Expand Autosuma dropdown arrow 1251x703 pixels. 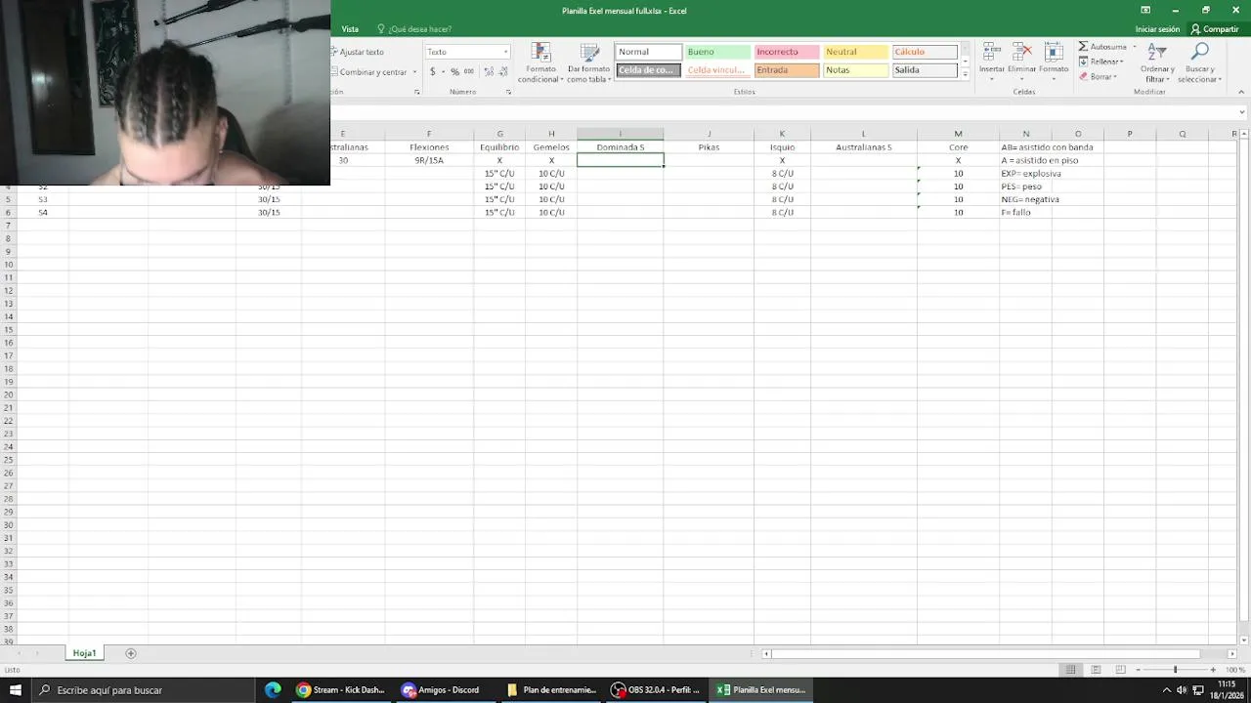(x=1134, y=47)
